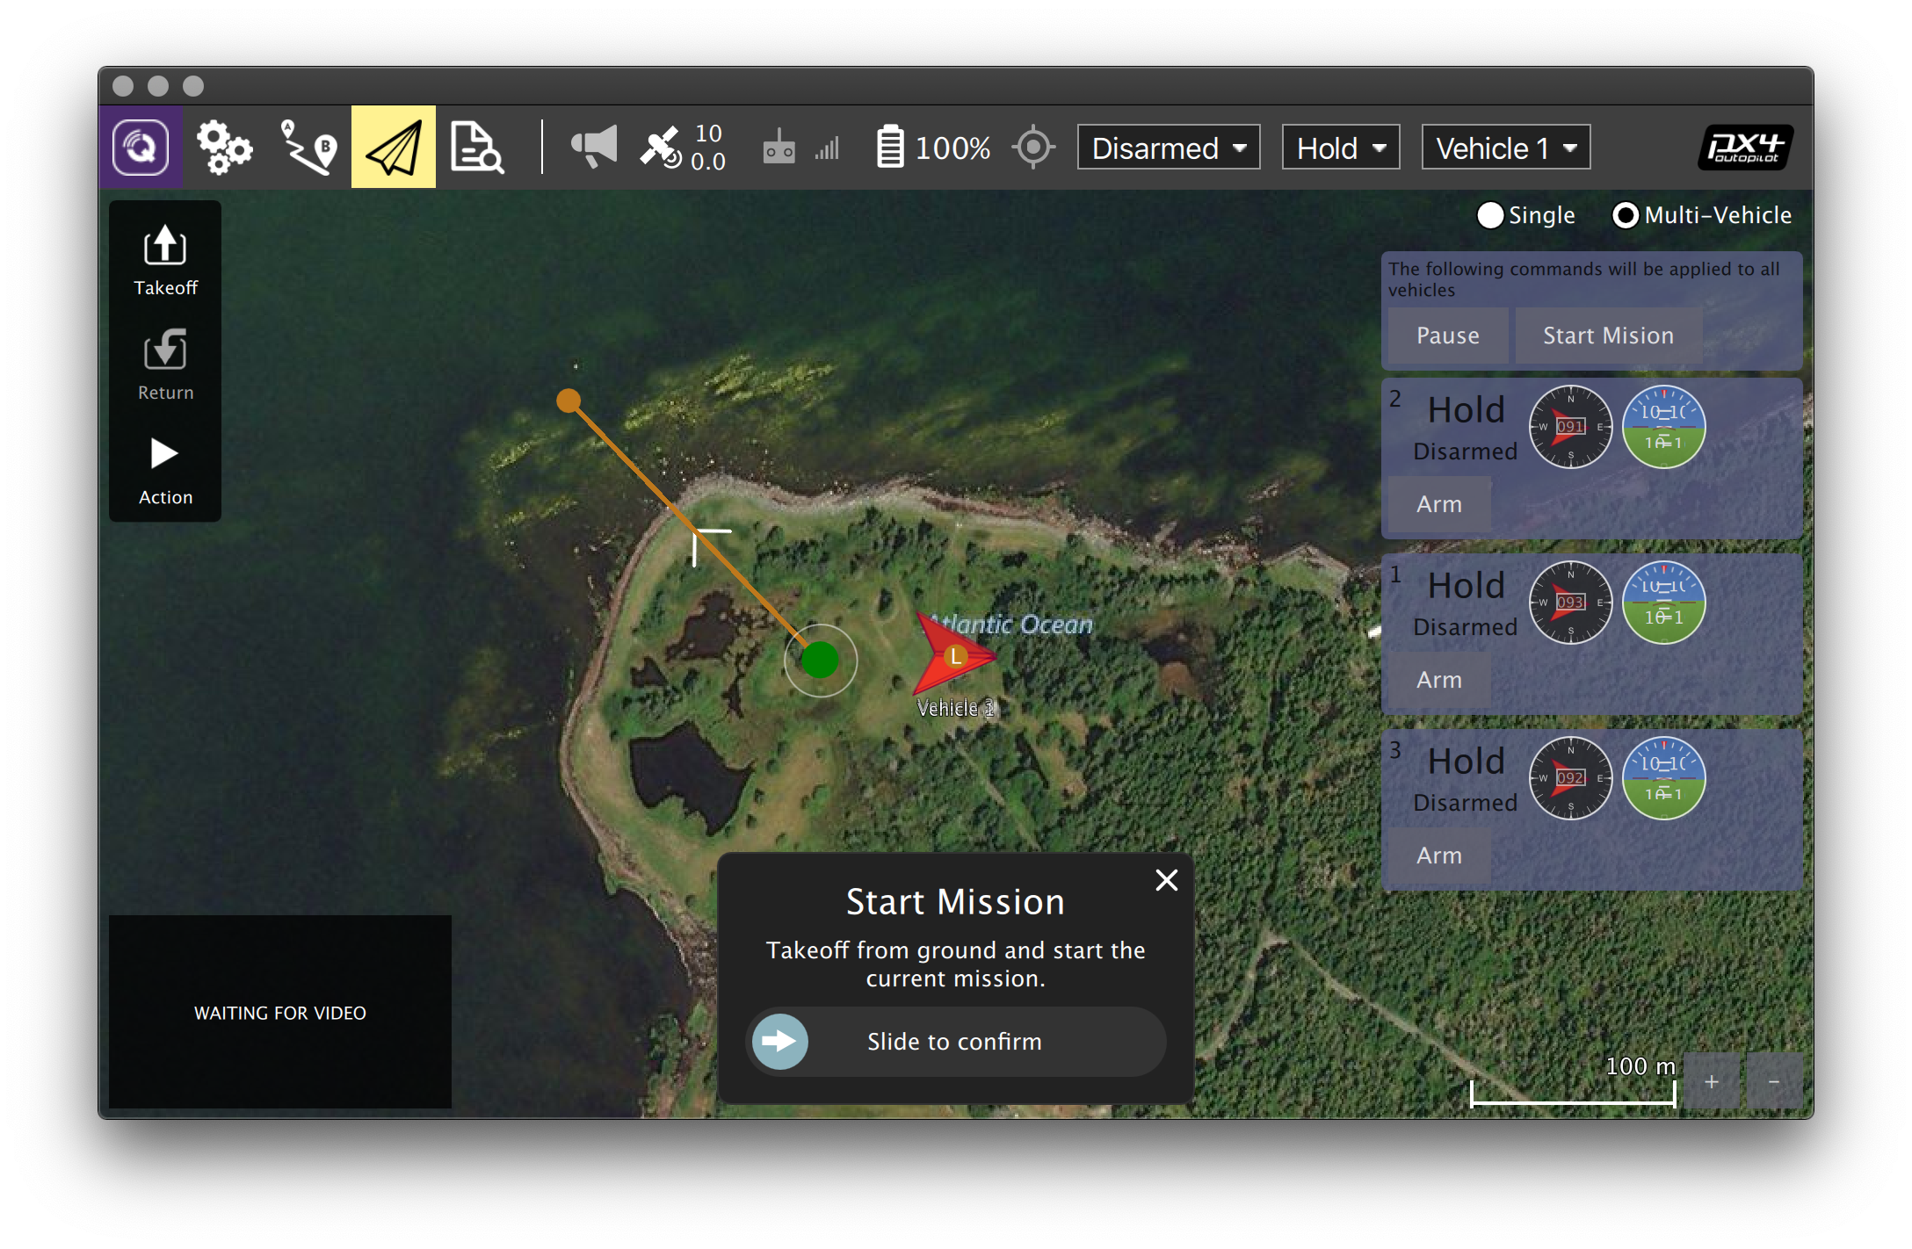Screen dimensions: 1912x1249
Task: Select the Multi-Vehicle radio button
Action: pos(1626,215)
